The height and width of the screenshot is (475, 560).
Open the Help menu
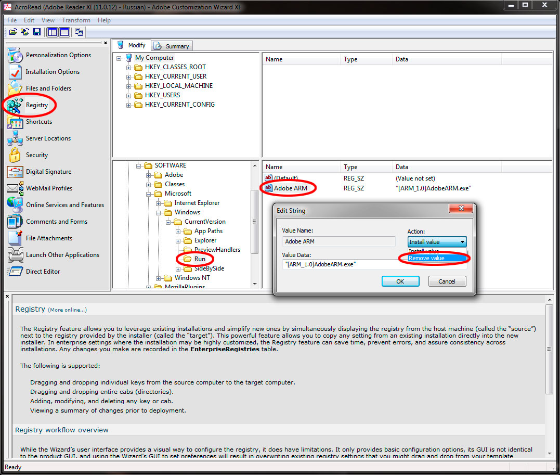104,20
